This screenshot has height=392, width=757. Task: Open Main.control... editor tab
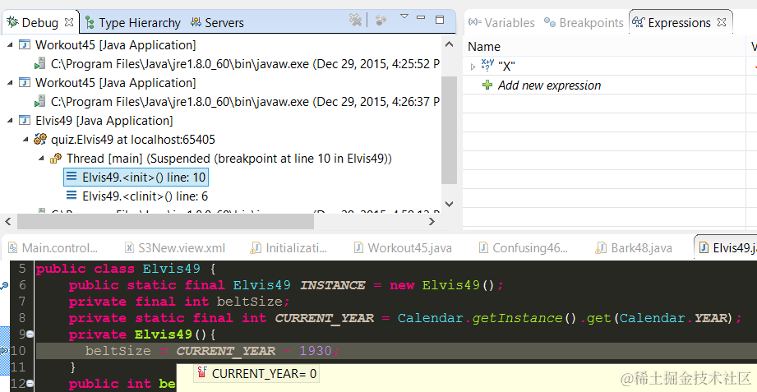53,247
